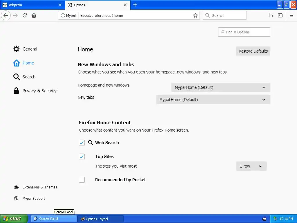Image resolution: width=297 pixels, height=223 pixels.
Task: Uncheck the Web Search checkbox
Action: 82,143
